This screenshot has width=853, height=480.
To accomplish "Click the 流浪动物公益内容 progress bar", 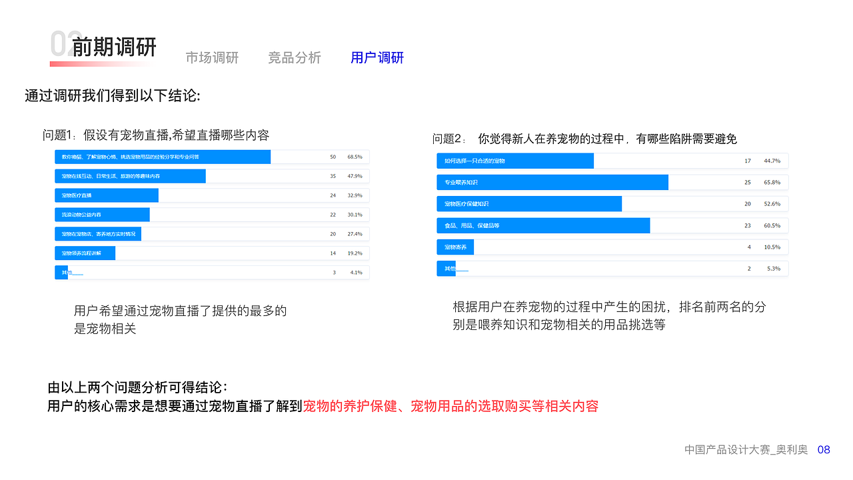I will tap(101, 214).
